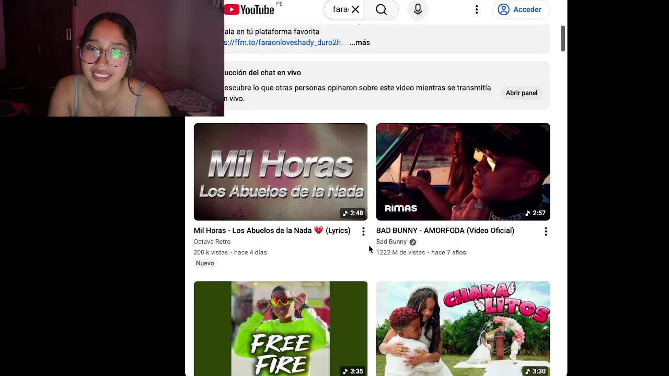Open the ffm.to faraonloveshady link
The image size is (669, 376).
tap(284, 42)
